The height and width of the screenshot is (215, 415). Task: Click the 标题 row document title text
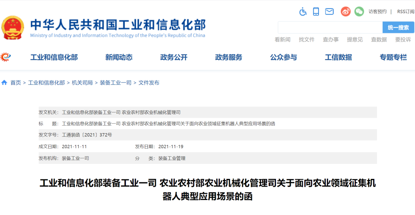(x=168, y=124)
